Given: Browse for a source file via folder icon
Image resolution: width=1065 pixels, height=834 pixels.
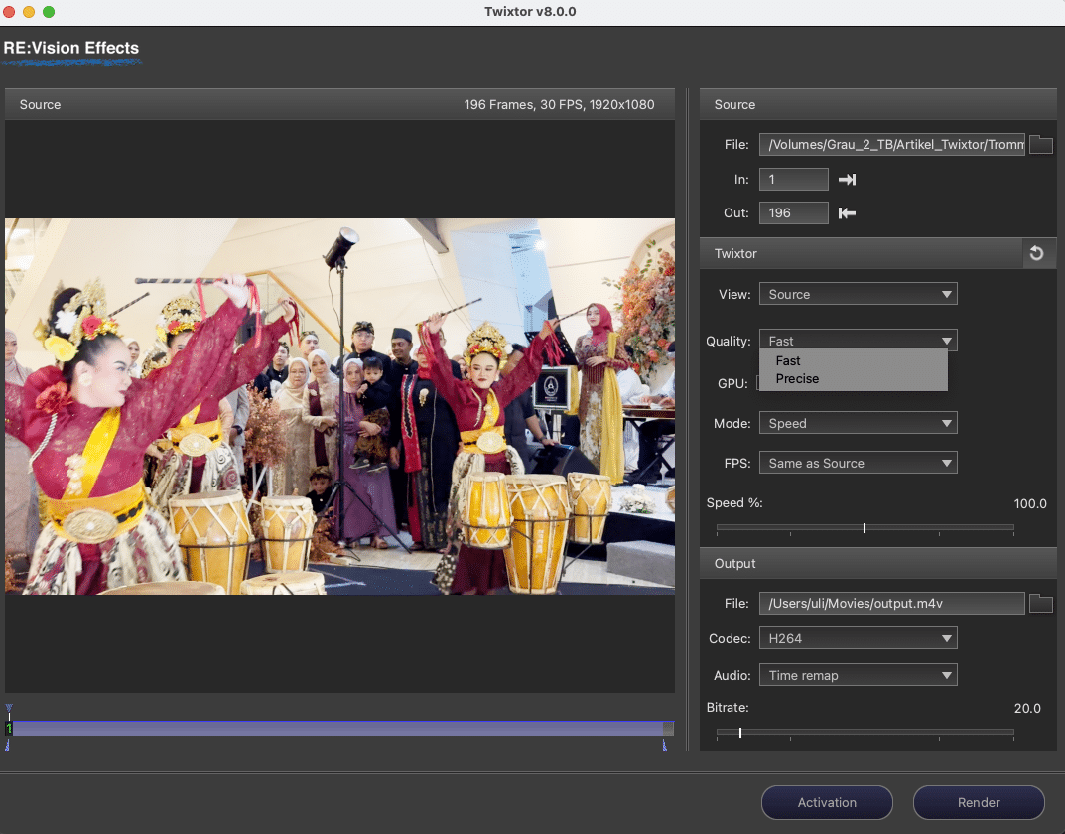Looking at the screenshot, I should pyautogui.click(x=1040, y=144).
